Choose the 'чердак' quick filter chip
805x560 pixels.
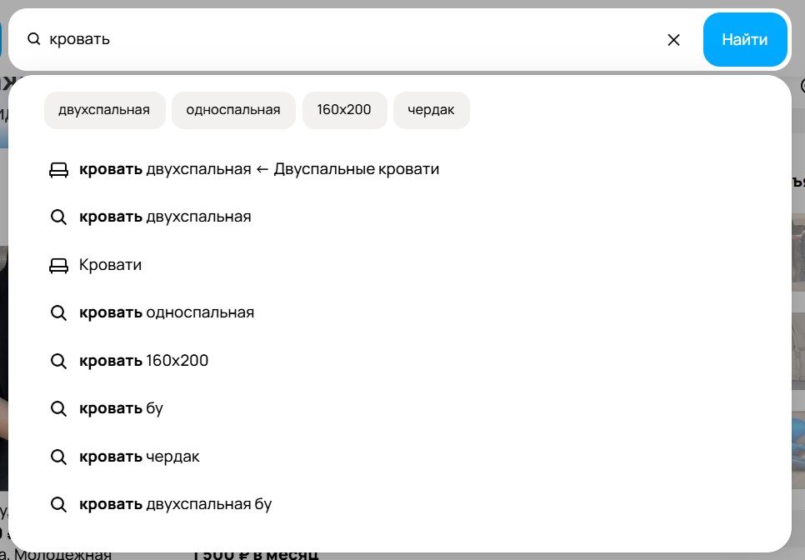tap(431, 109)
